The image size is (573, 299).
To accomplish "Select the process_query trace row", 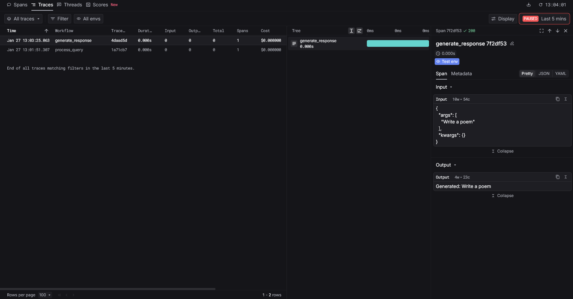I will (69, 50).
